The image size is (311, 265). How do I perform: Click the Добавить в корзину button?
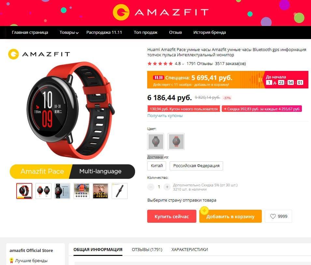coord(231,216)
